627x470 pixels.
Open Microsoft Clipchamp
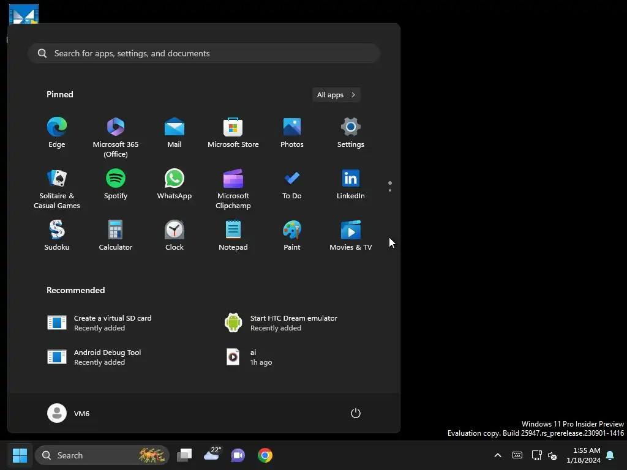(x=233, y=190)
